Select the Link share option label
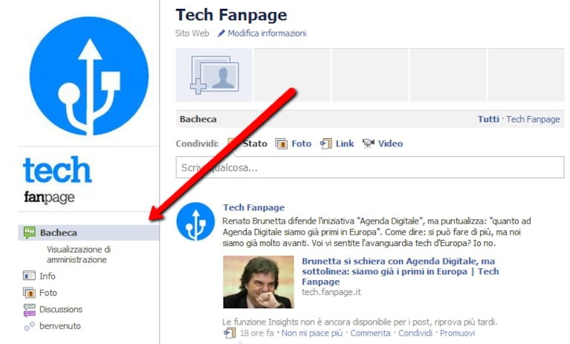Image resolution: width=570 pixels, height=344 pixels. tap(345, 144)
